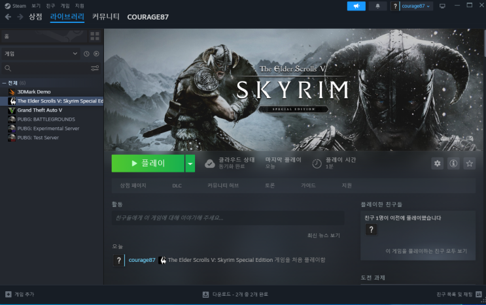486x305 pixels.
Task: Open the notifications bell
Action: click(377, 6)
